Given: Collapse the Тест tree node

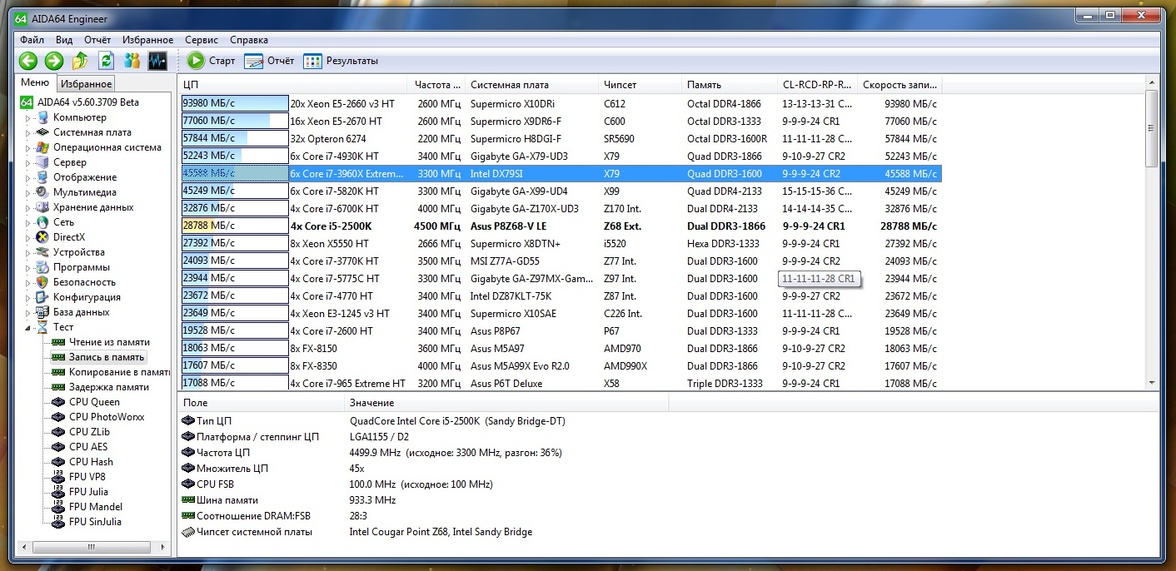Looking at the screenshot, I should [x=27, y=327].
